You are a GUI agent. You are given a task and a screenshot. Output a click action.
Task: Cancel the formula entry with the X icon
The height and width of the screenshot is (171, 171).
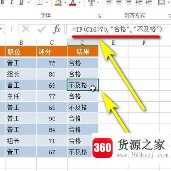[x=26, y=29]
